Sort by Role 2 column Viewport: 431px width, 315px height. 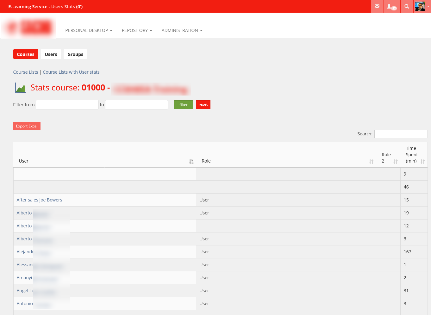point(395,162)
